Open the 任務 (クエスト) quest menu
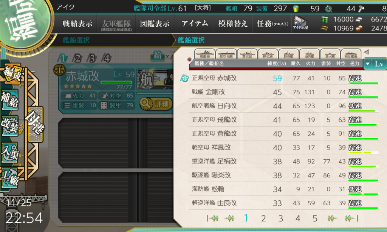The image size is (387, 232). pos(272,24)
